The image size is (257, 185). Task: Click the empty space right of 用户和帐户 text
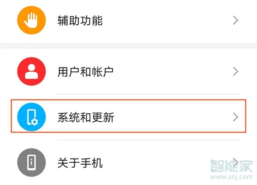(171, 71)
